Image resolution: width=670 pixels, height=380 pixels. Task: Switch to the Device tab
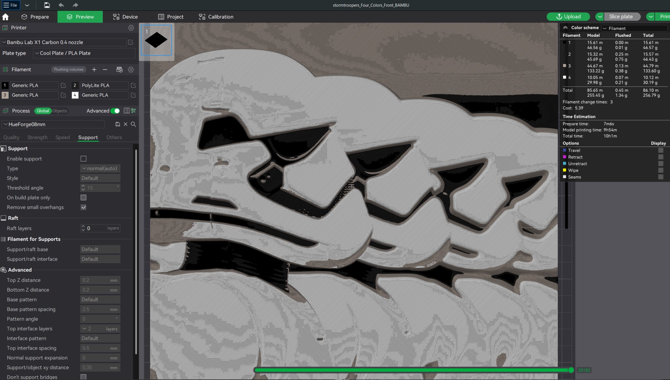click(125, 17)
